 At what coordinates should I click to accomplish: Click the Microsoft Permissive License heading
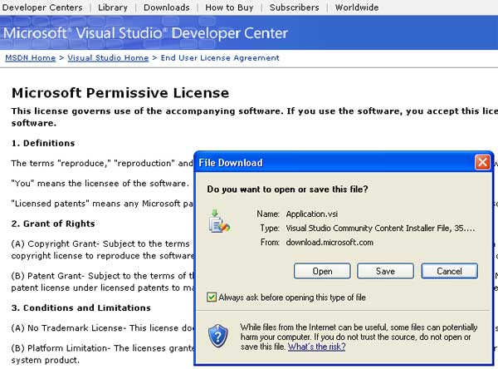coord(120,93)
